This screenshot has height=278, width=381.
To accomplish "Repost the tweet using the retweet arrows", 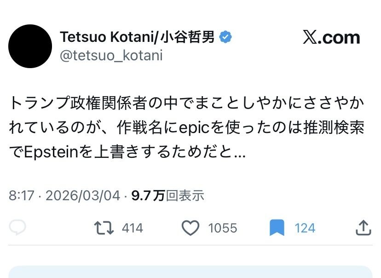I will click(104, 228).
